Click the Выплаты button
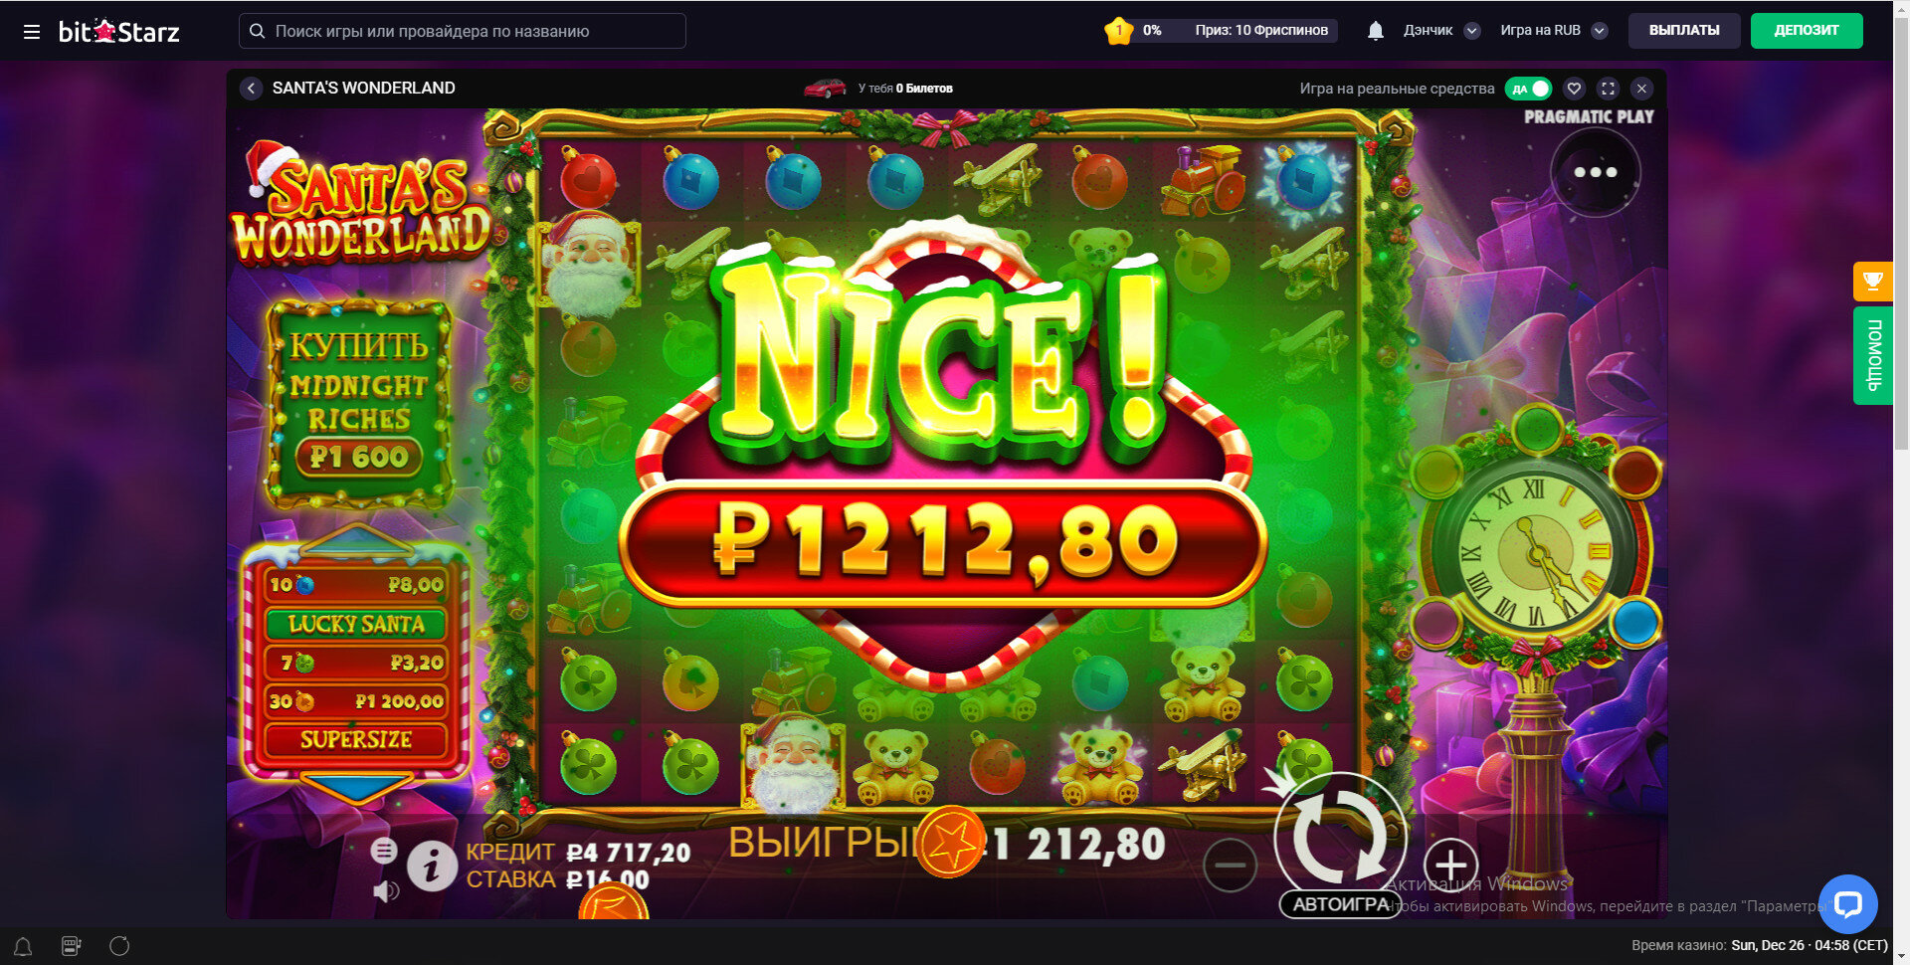1910x965 pixels. coord(1684,31)
